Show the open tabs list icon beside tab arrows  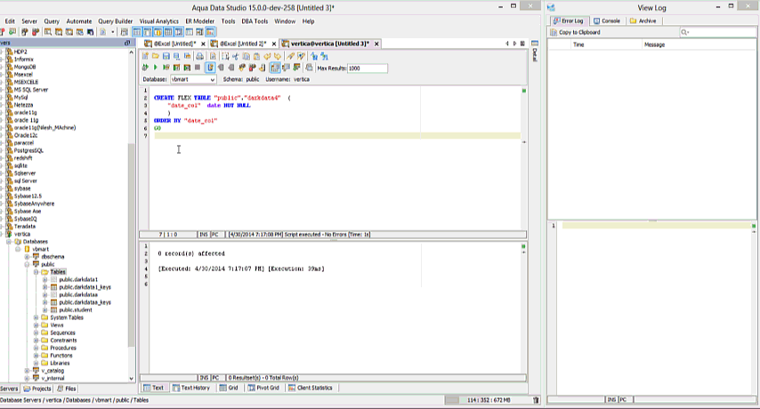click(522, 44)
